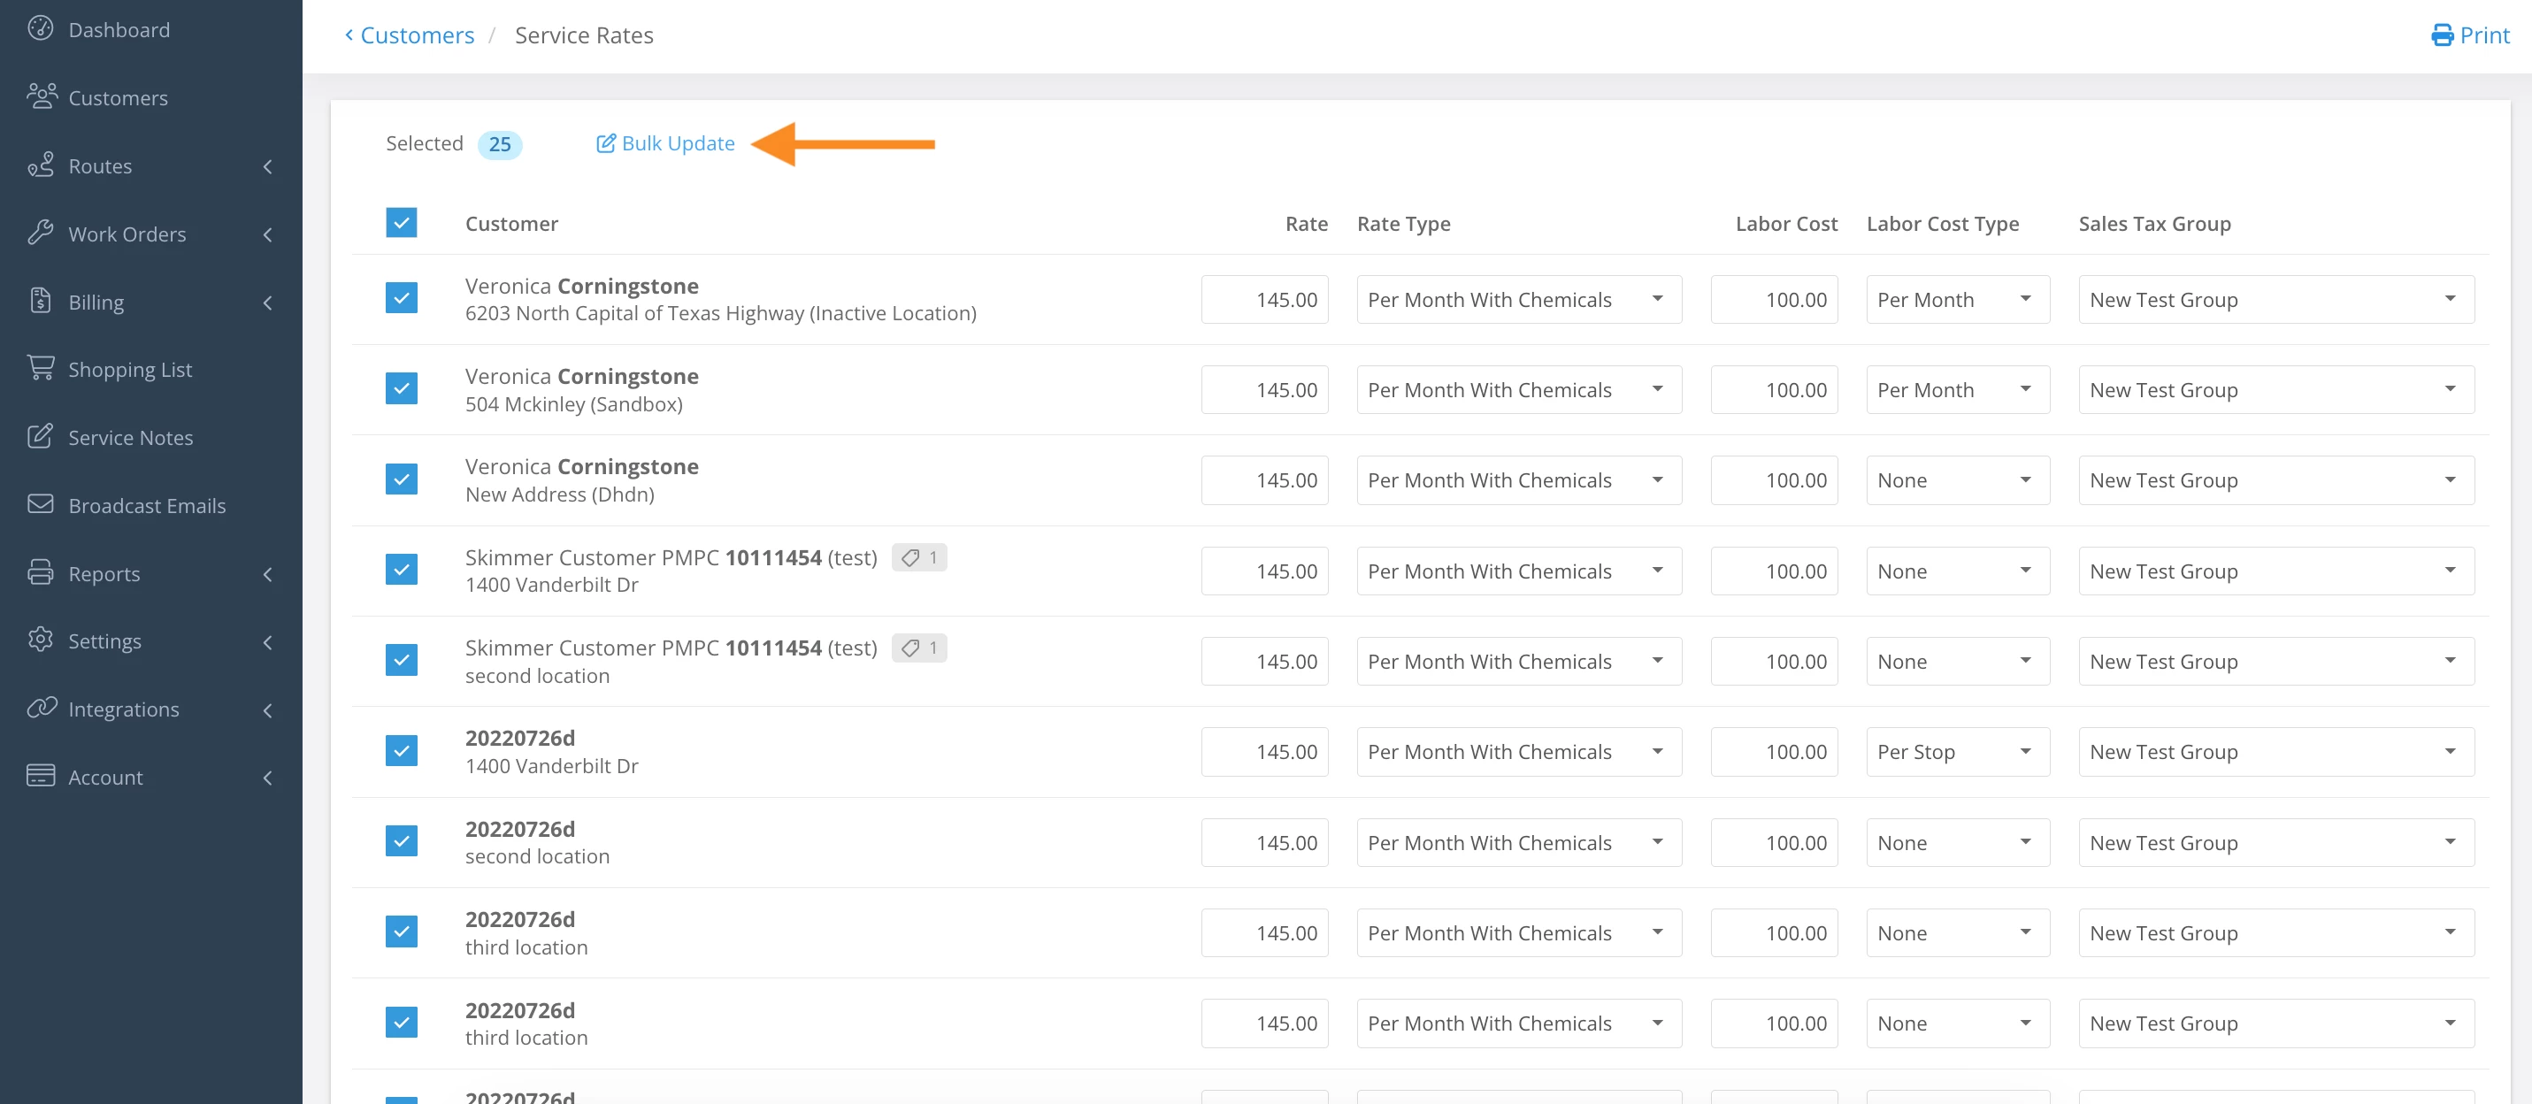
Task: Click the Bulk Update edit icon
Action: click(605, 143)
